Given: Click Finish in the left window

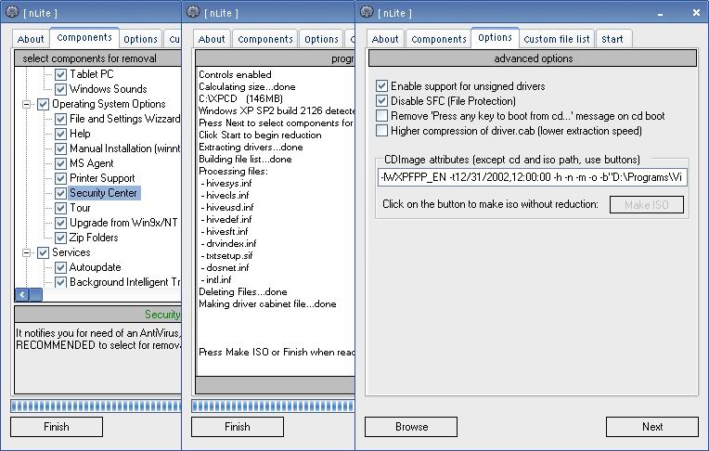Looking at the screenshot, I should coord(57,427).
